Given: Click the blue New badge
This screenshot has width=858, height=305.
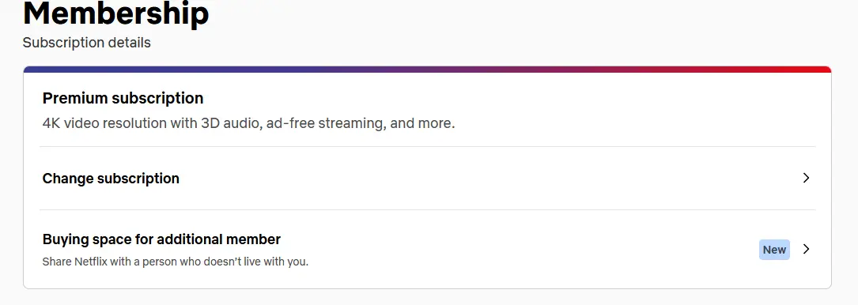Looking at the screenshot, I should coord(774,249).
